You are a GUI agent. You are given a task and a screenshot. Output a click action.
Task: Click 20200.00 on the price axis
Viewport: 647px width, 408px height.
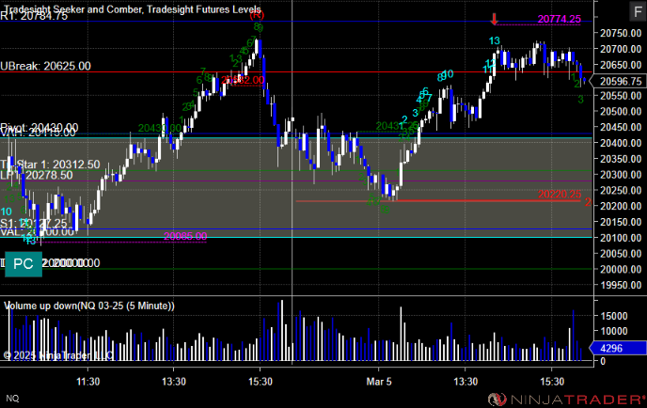click(x=621, y=206)
